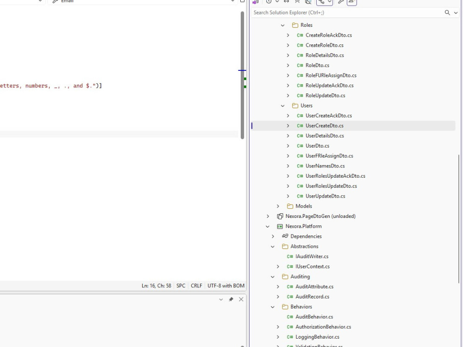Click the C# icon of AuditAttribute.cs
The width and height of the screenshot is (463, 347).
[x=290, y=286]
